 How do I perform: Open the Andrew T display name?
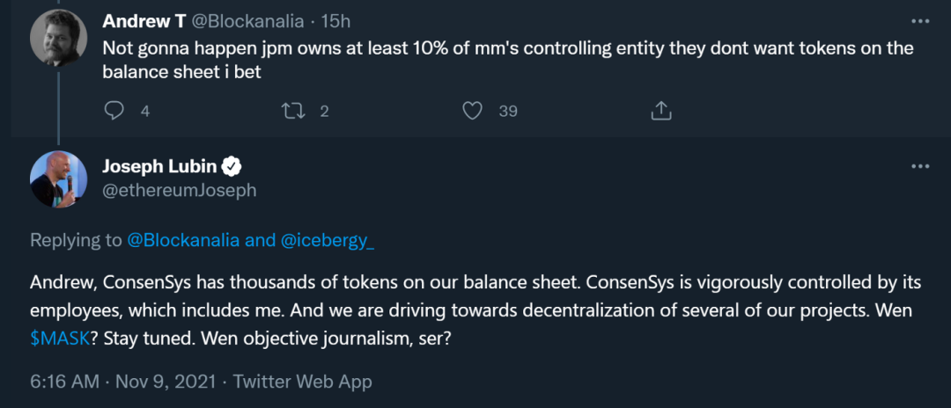point(144,21)
